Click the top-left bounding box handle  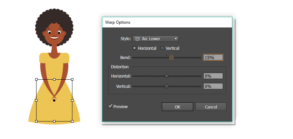coord(37,79)
